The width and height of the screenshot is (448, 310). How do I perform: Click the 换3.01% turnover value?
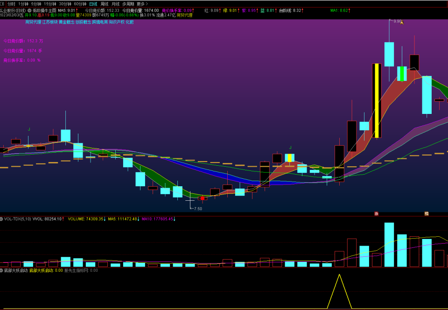[147, 15]
